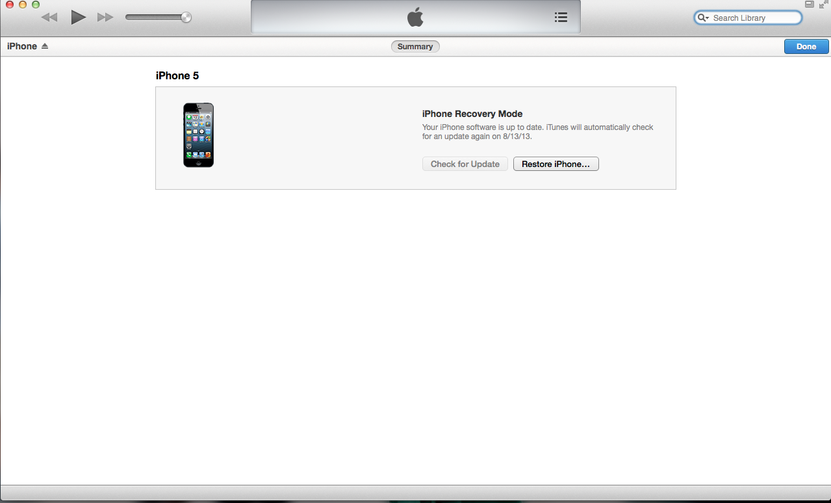
Task: Enter full screen with the arrows icon
Action: 824,4
